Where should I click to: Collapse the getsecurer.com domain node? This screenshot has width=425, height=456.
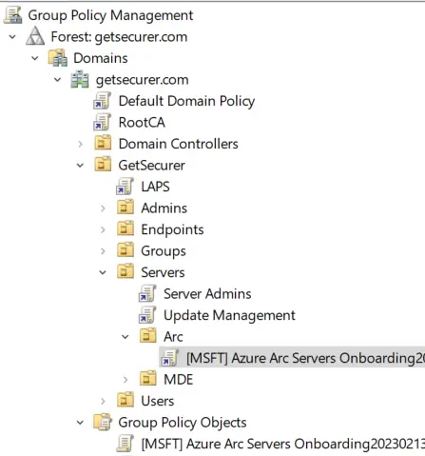pyautogui.click(x=57, y=80)
